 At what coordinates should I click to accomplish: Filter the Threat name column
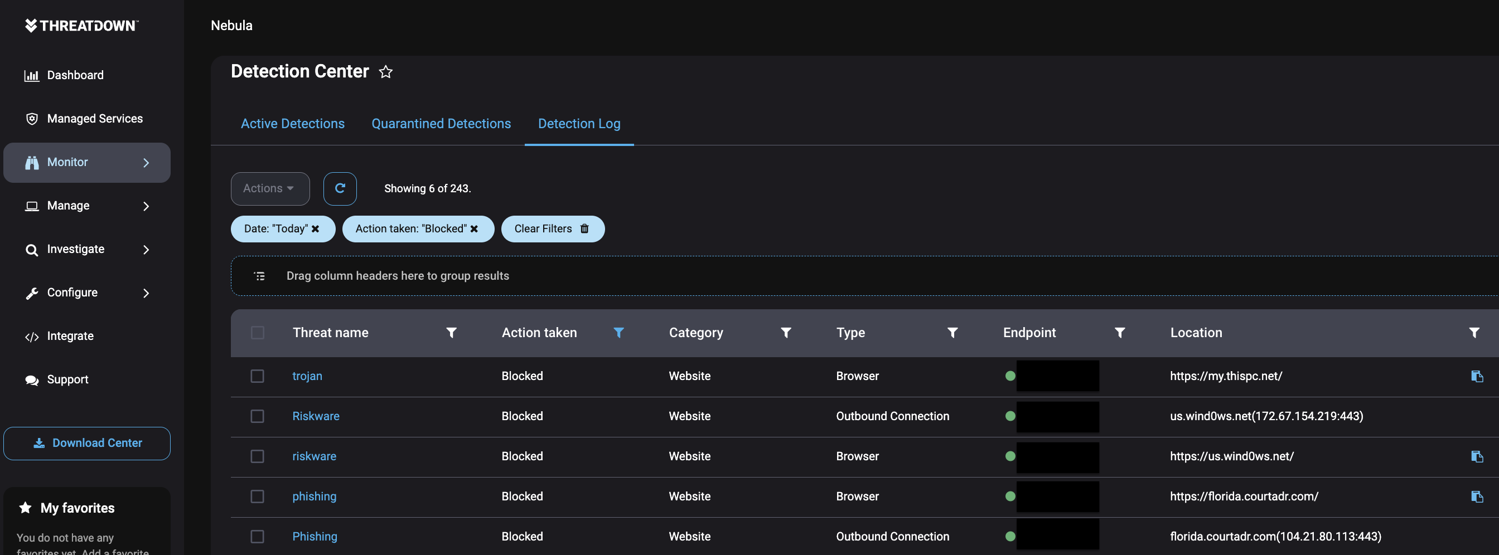[451, 333]
